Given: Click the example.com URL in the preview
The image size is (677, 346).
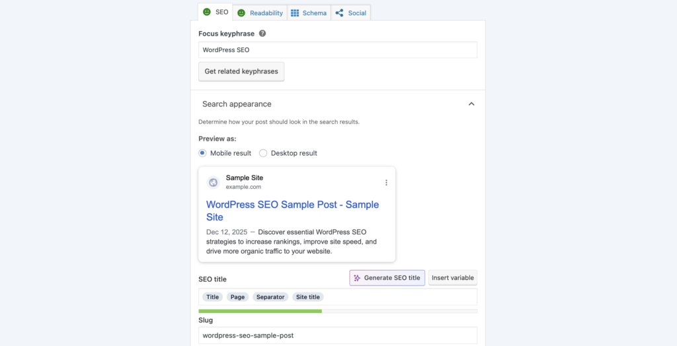Looking at the screenshot, I should point(243,187).
